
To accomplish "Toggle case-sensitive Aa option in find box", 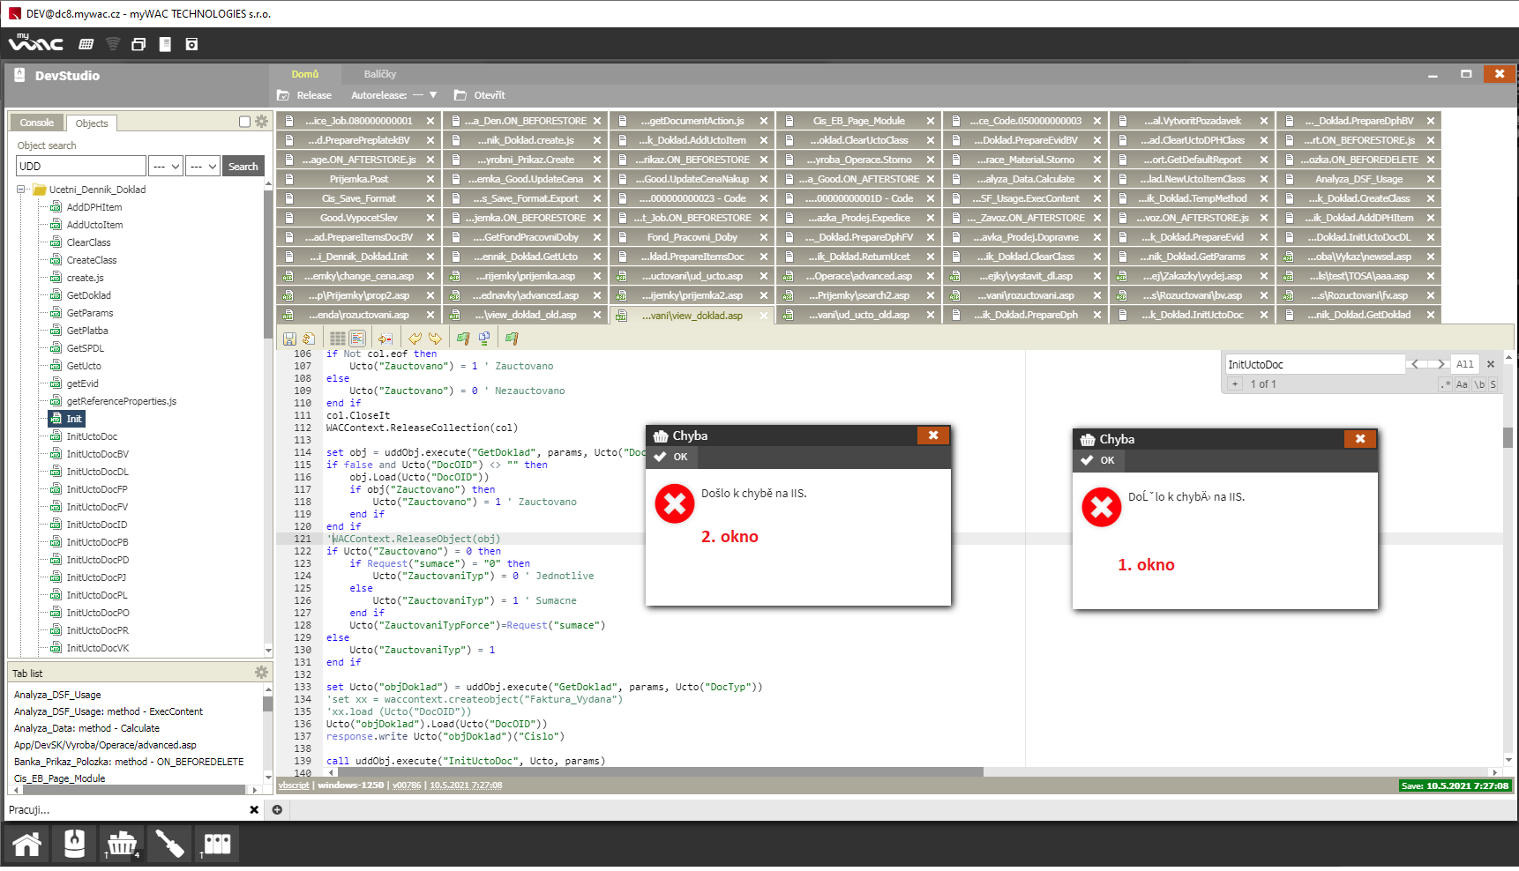I will click(x=1462, y=384).
